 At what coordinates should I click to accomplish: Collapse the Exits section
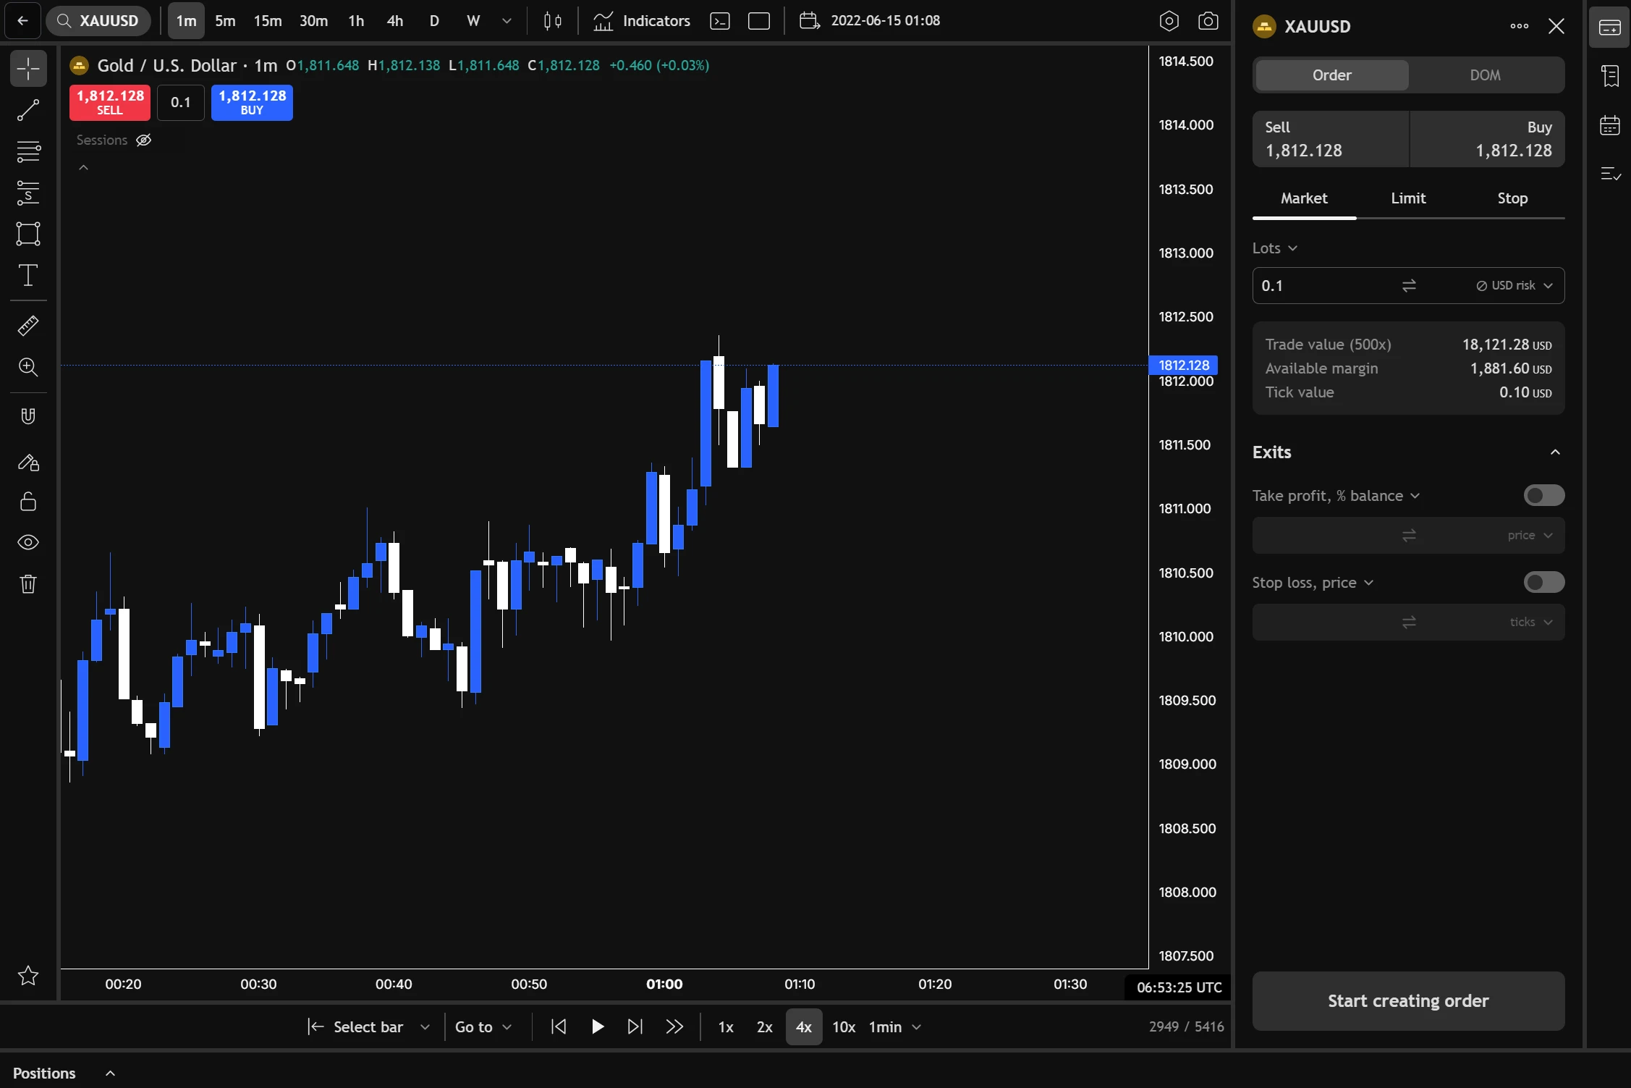coord(1555,452)
